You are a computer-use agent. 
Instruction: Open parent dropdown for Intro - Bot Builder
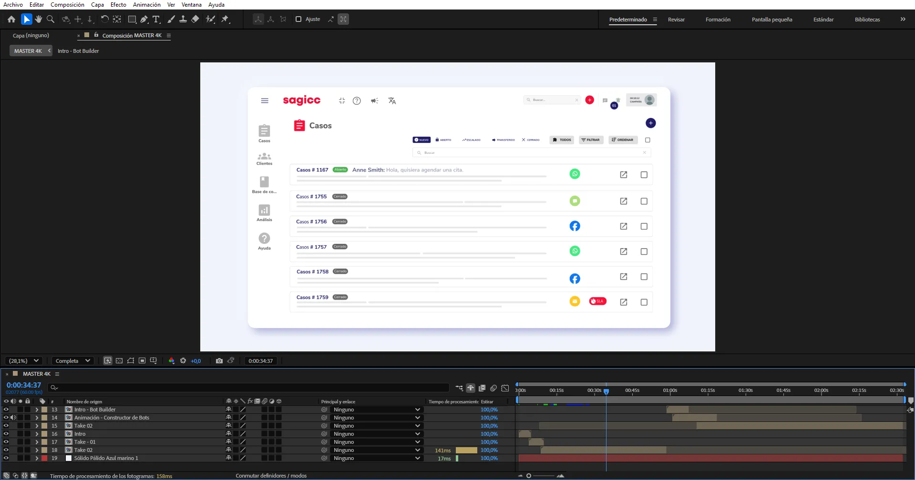(376, 410)
